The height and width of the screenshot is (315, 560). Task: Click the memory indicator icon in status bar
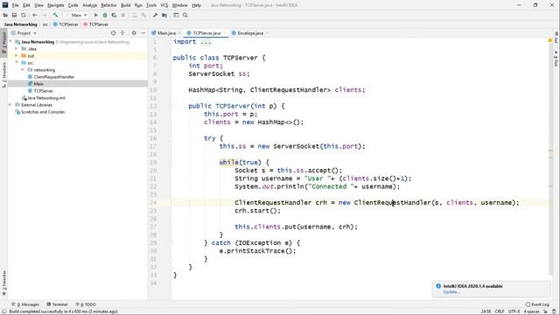[x=554, y=311]
